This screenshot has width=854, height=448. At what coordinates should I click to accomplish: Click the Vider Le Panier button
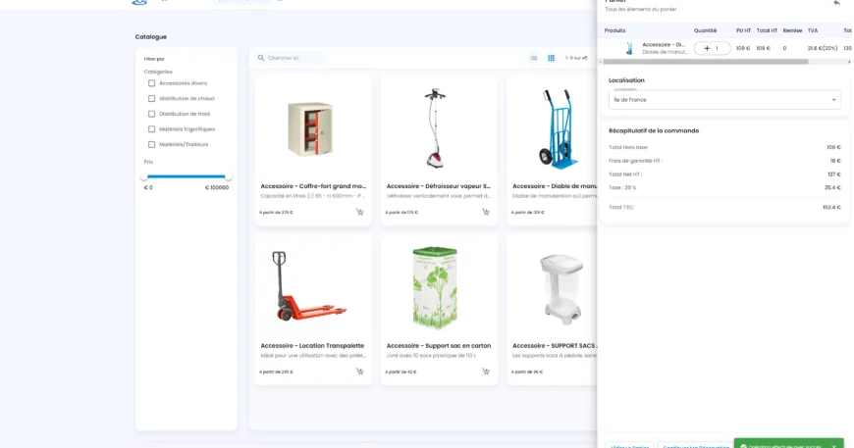click(x=629, y=445)
